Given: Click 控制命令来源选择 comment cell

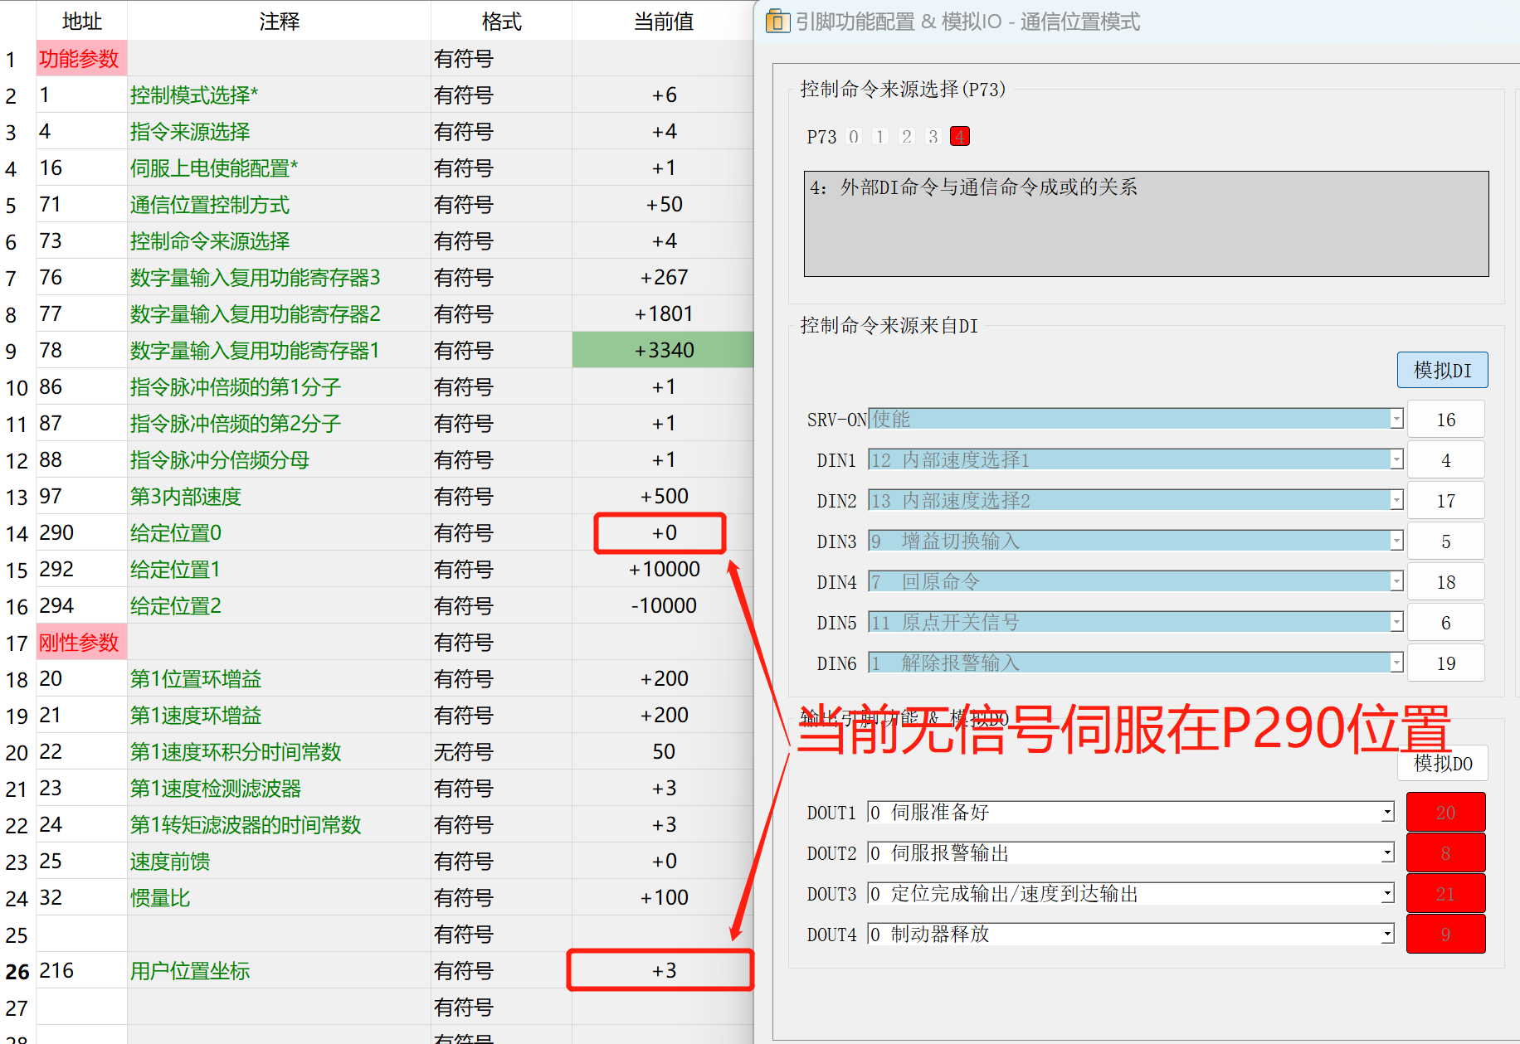Looking at the screenshot, I should [x=279, y=241].
